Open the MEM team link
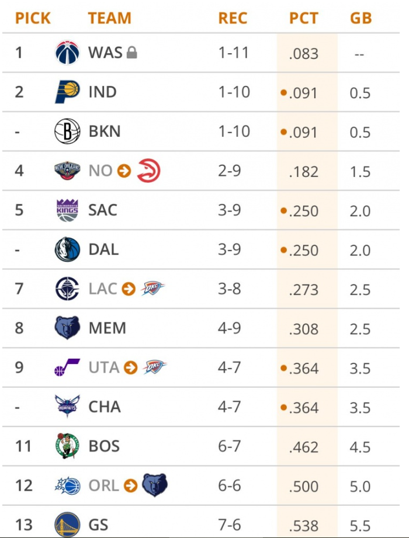 (x=107, y=328)
